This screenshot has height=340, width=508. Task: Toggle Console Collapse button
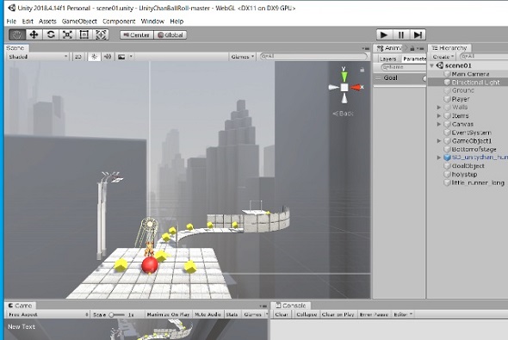307,314
